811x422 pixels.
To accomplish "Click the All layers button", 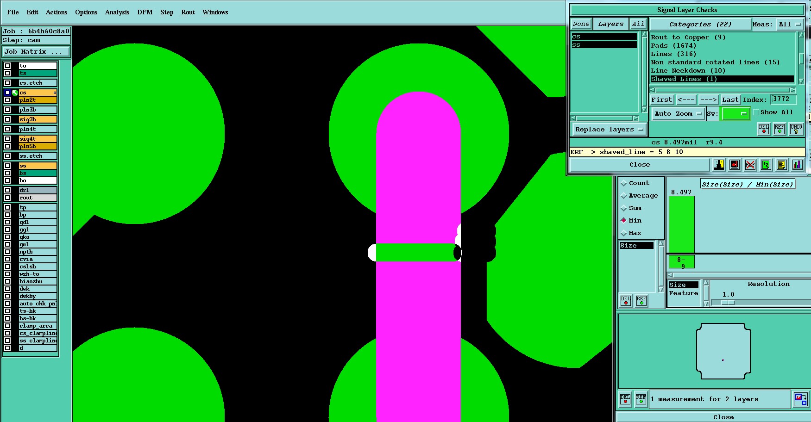I will coord(638,24).
